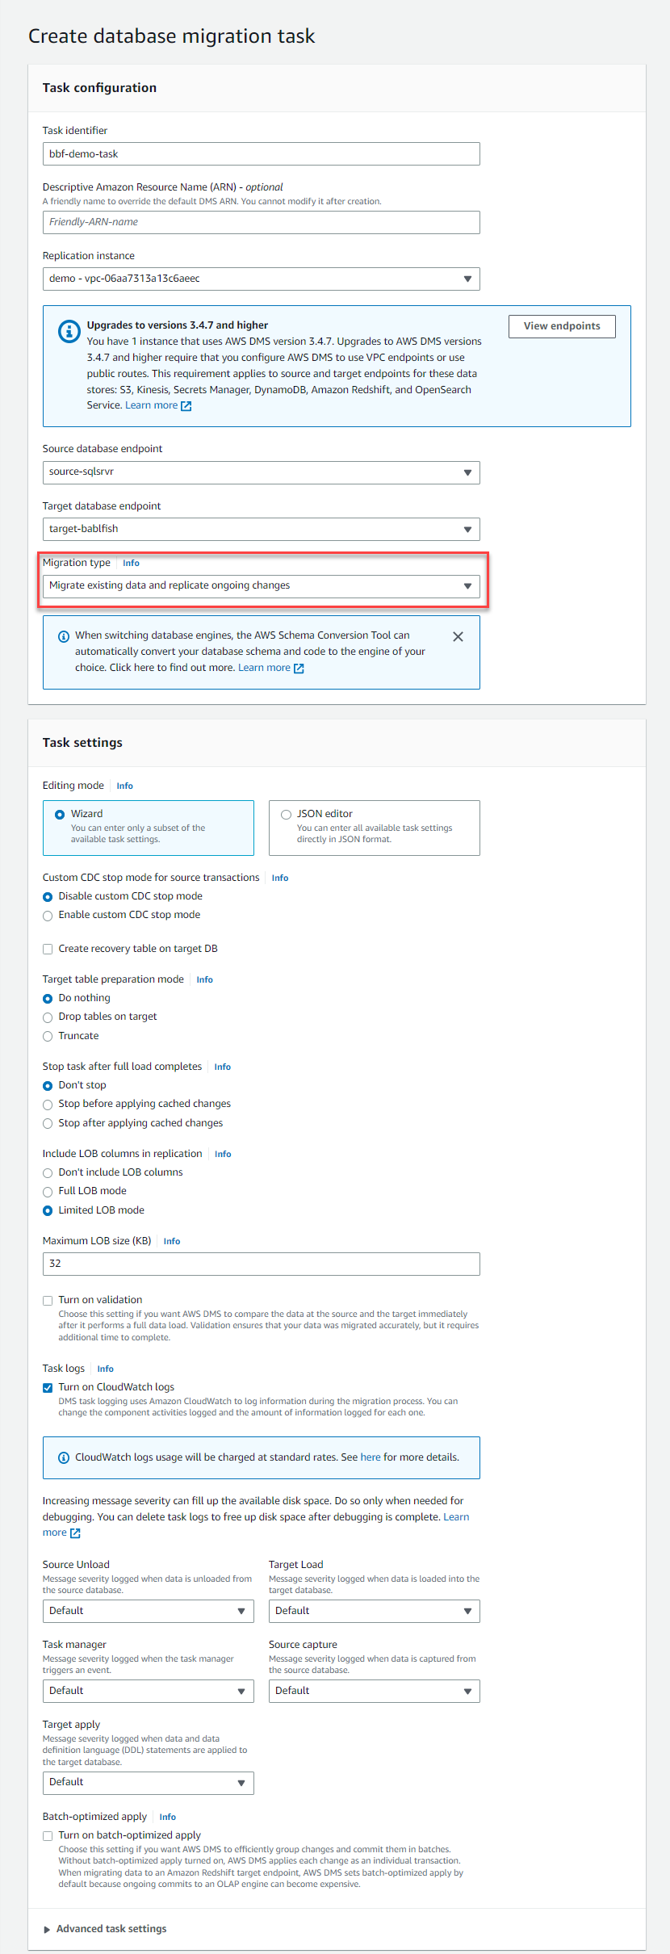Open the Source Unload severity dropdown
The height and width of the screenshot is (1954, 670).
click(x=148, y=1611)
